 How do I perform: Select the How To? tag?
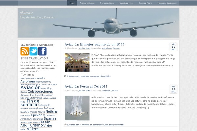43,108
